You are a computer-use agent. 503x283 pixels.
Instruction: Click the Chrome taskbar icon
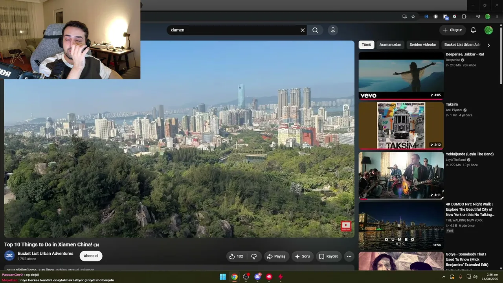point(234,277)
